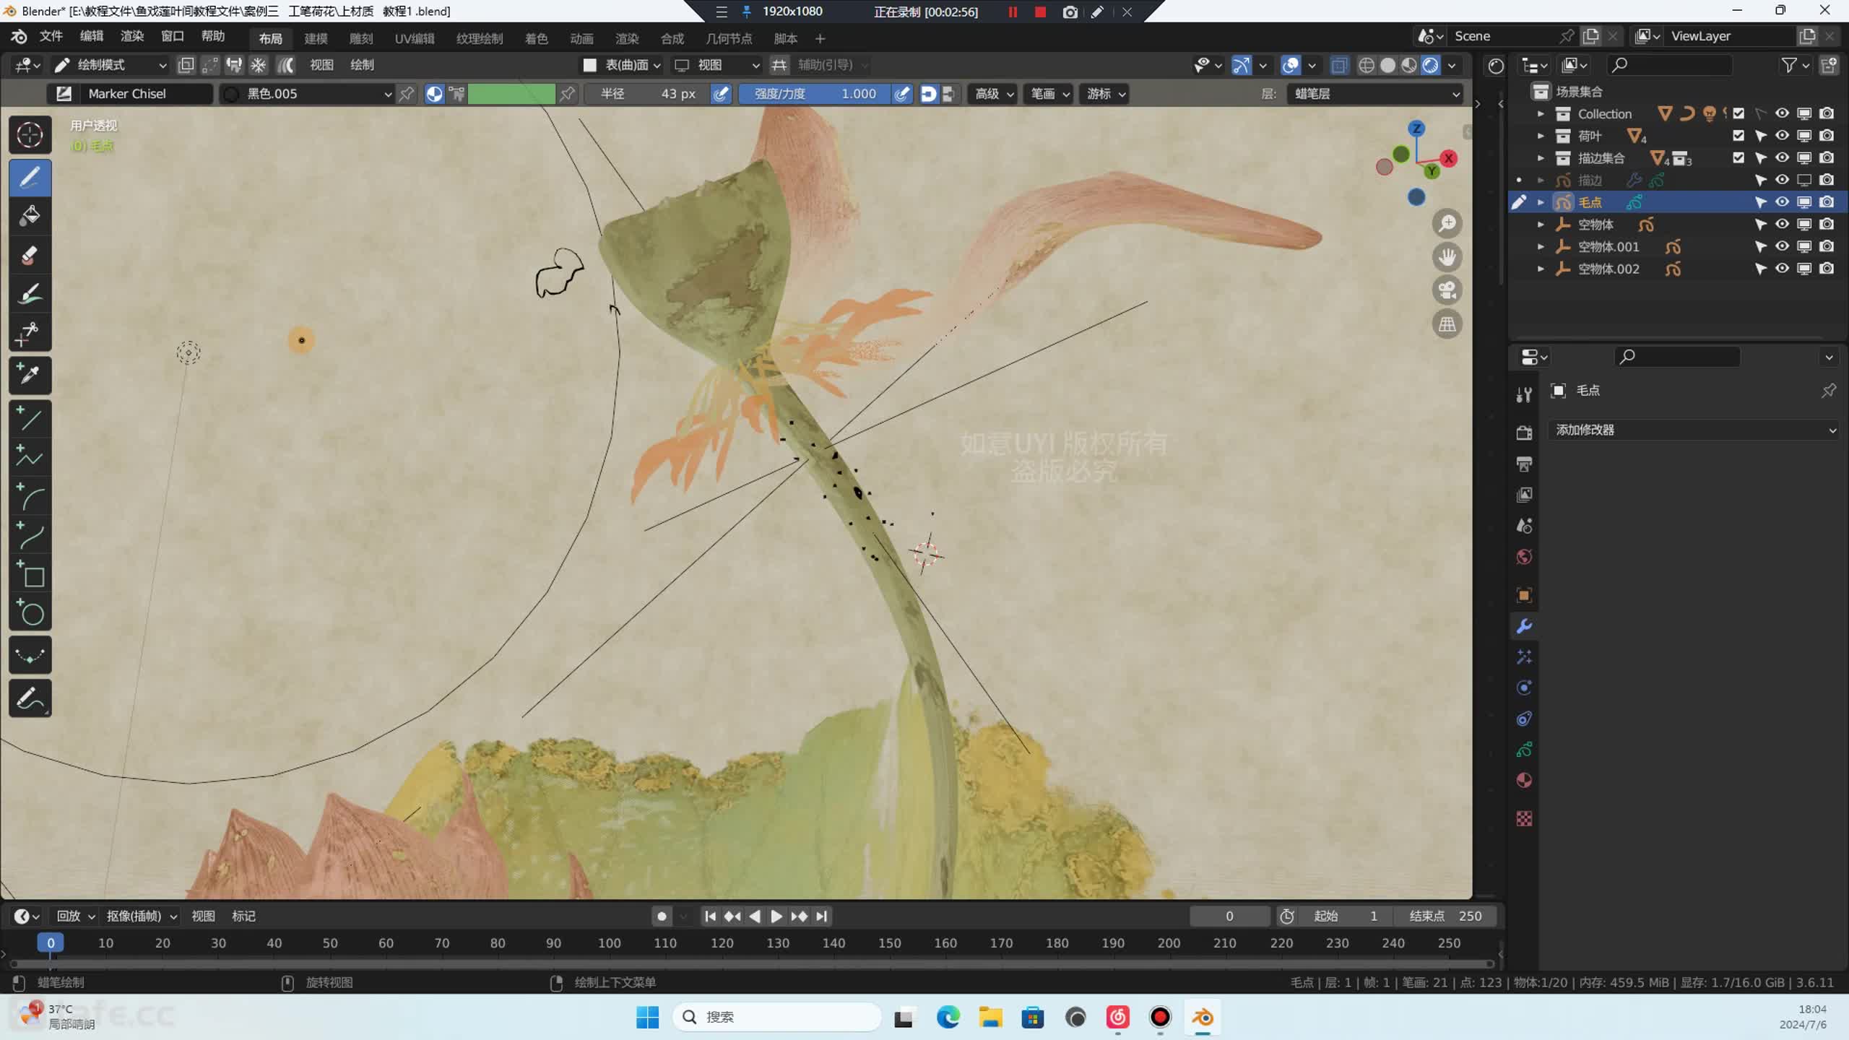Toggle the 荷叶 collection exclude checkbox
This screenshot has height=1040, width=1849.
pyautogui.click(x=1738, y=136)
